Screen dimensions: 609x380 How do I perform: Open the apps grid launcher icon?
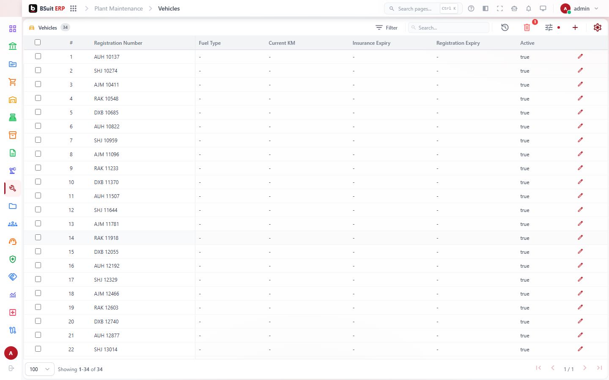pyautogui.click(x=73, y=8)
